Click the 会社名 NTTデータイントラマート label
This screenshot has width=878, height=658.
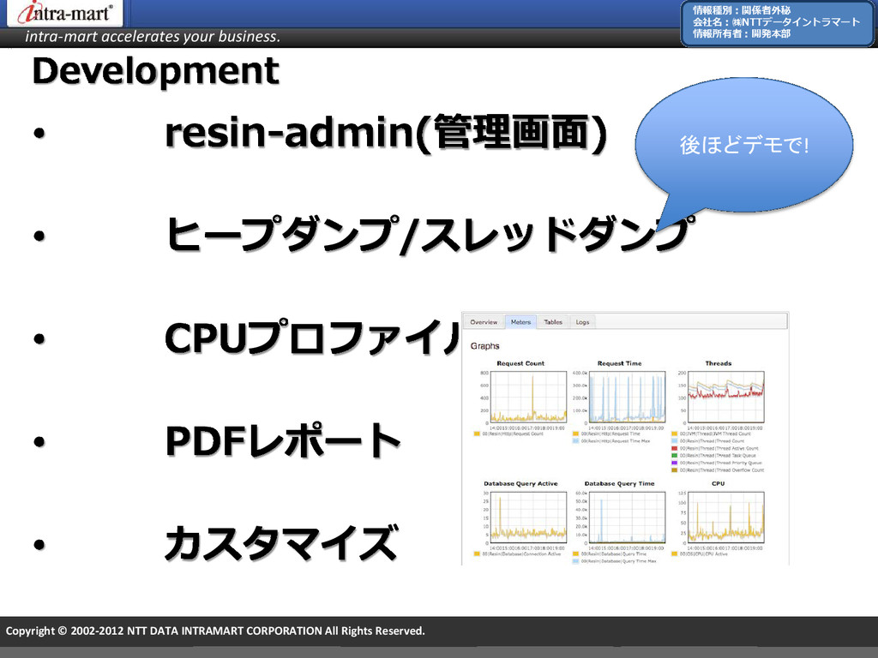tap(776, 21)
